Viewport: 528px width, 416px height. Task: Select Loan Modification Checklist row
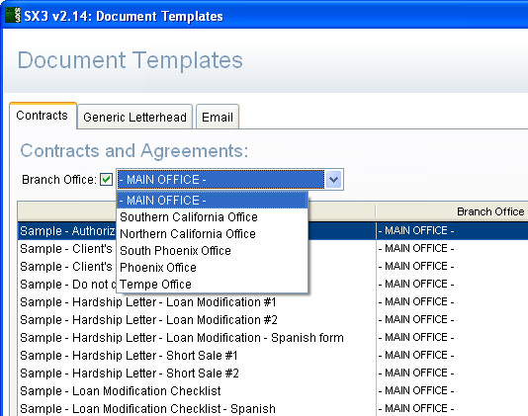[x=273, y=391]
